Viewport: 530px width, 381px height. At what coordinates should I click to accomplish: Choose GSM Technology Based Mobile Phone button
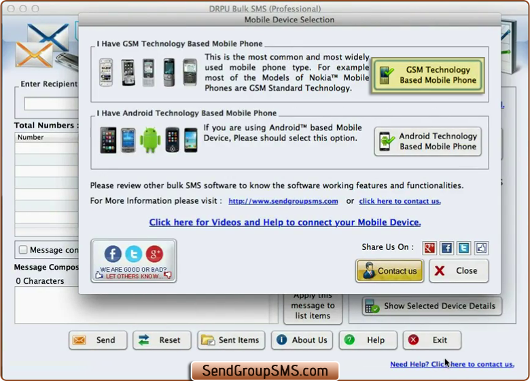tap(428, 75)
